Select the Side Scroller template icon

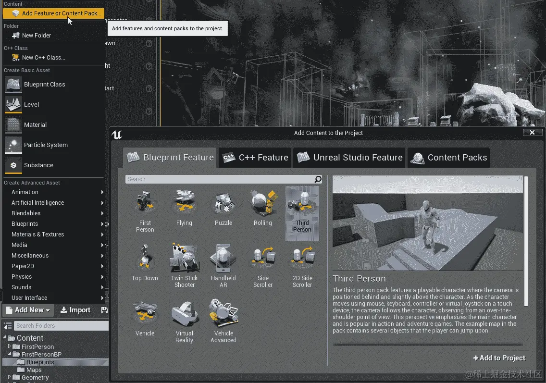(x=263, y=258)
